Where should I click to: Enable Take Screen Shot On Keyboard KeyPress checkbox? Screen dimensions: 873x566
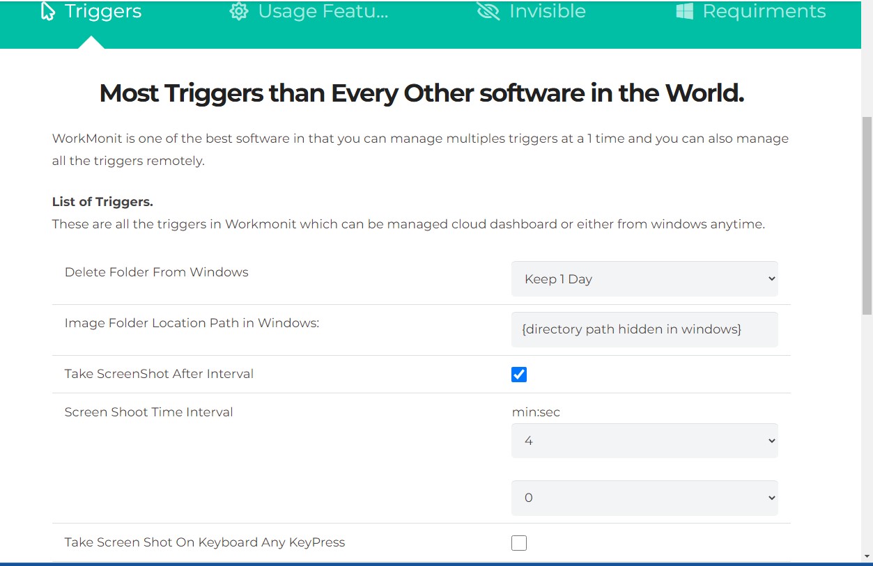tap(519, 543)
